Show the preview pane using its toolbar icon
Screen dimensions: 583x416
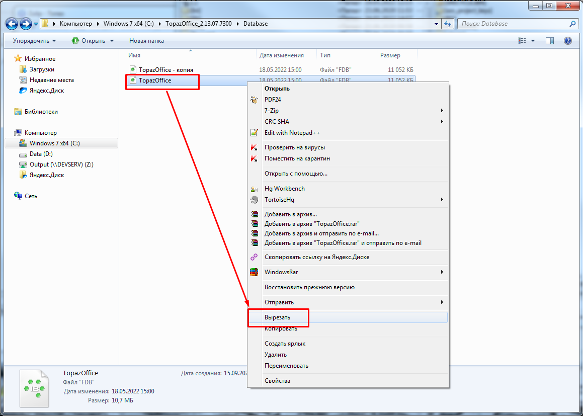click(550, 41)
